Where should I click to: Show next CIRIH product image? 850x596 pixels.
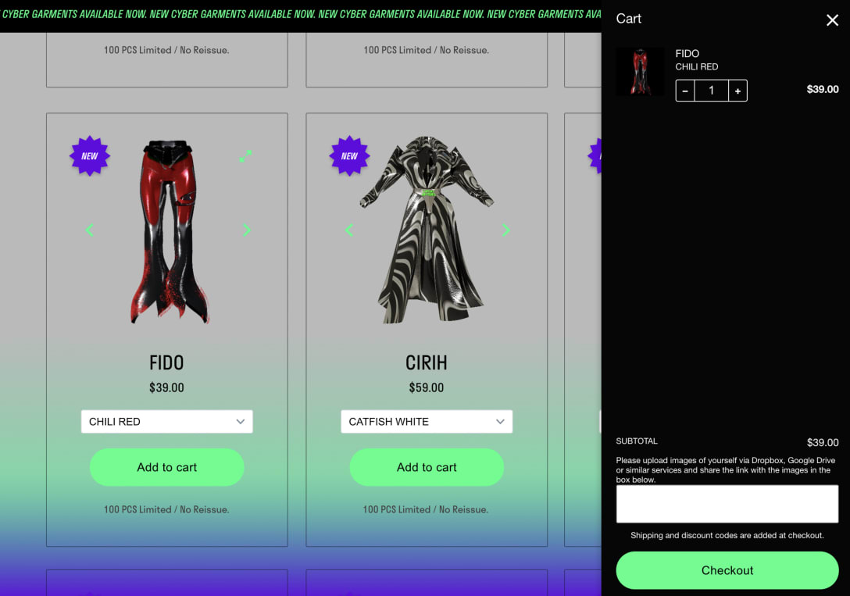505,230
